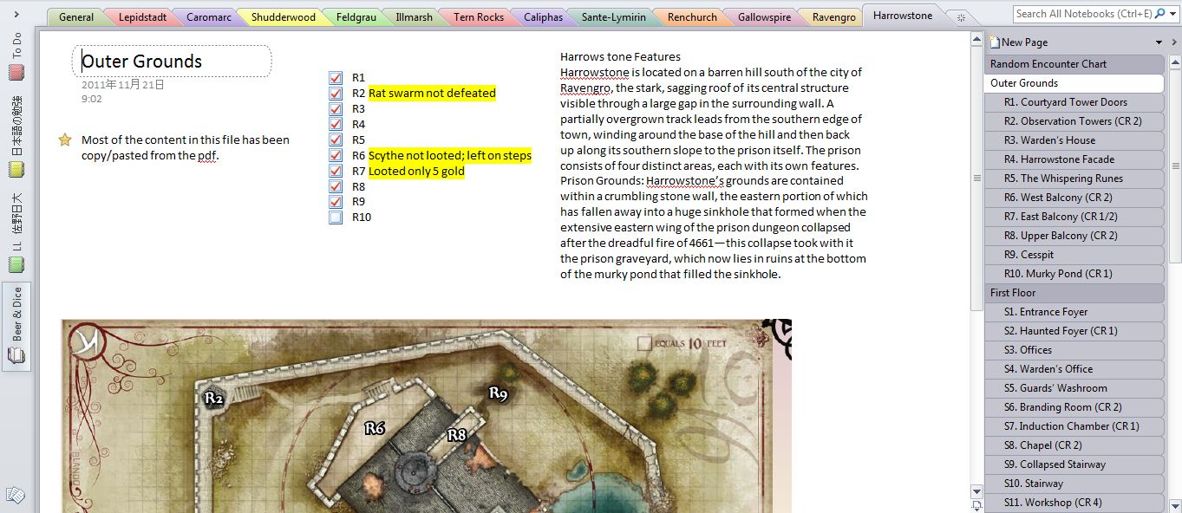Open page R5. The Whispering Runes
The height and width of the screenshot is (513, 1182).
point(1074,179)
